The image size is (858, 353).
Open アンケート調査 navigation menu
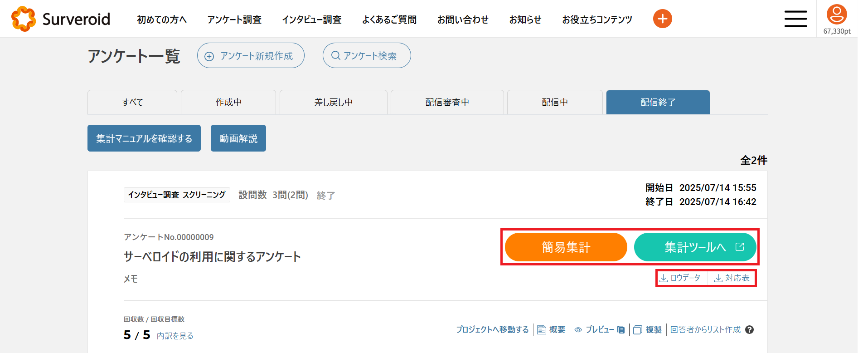tap(234, 20)
